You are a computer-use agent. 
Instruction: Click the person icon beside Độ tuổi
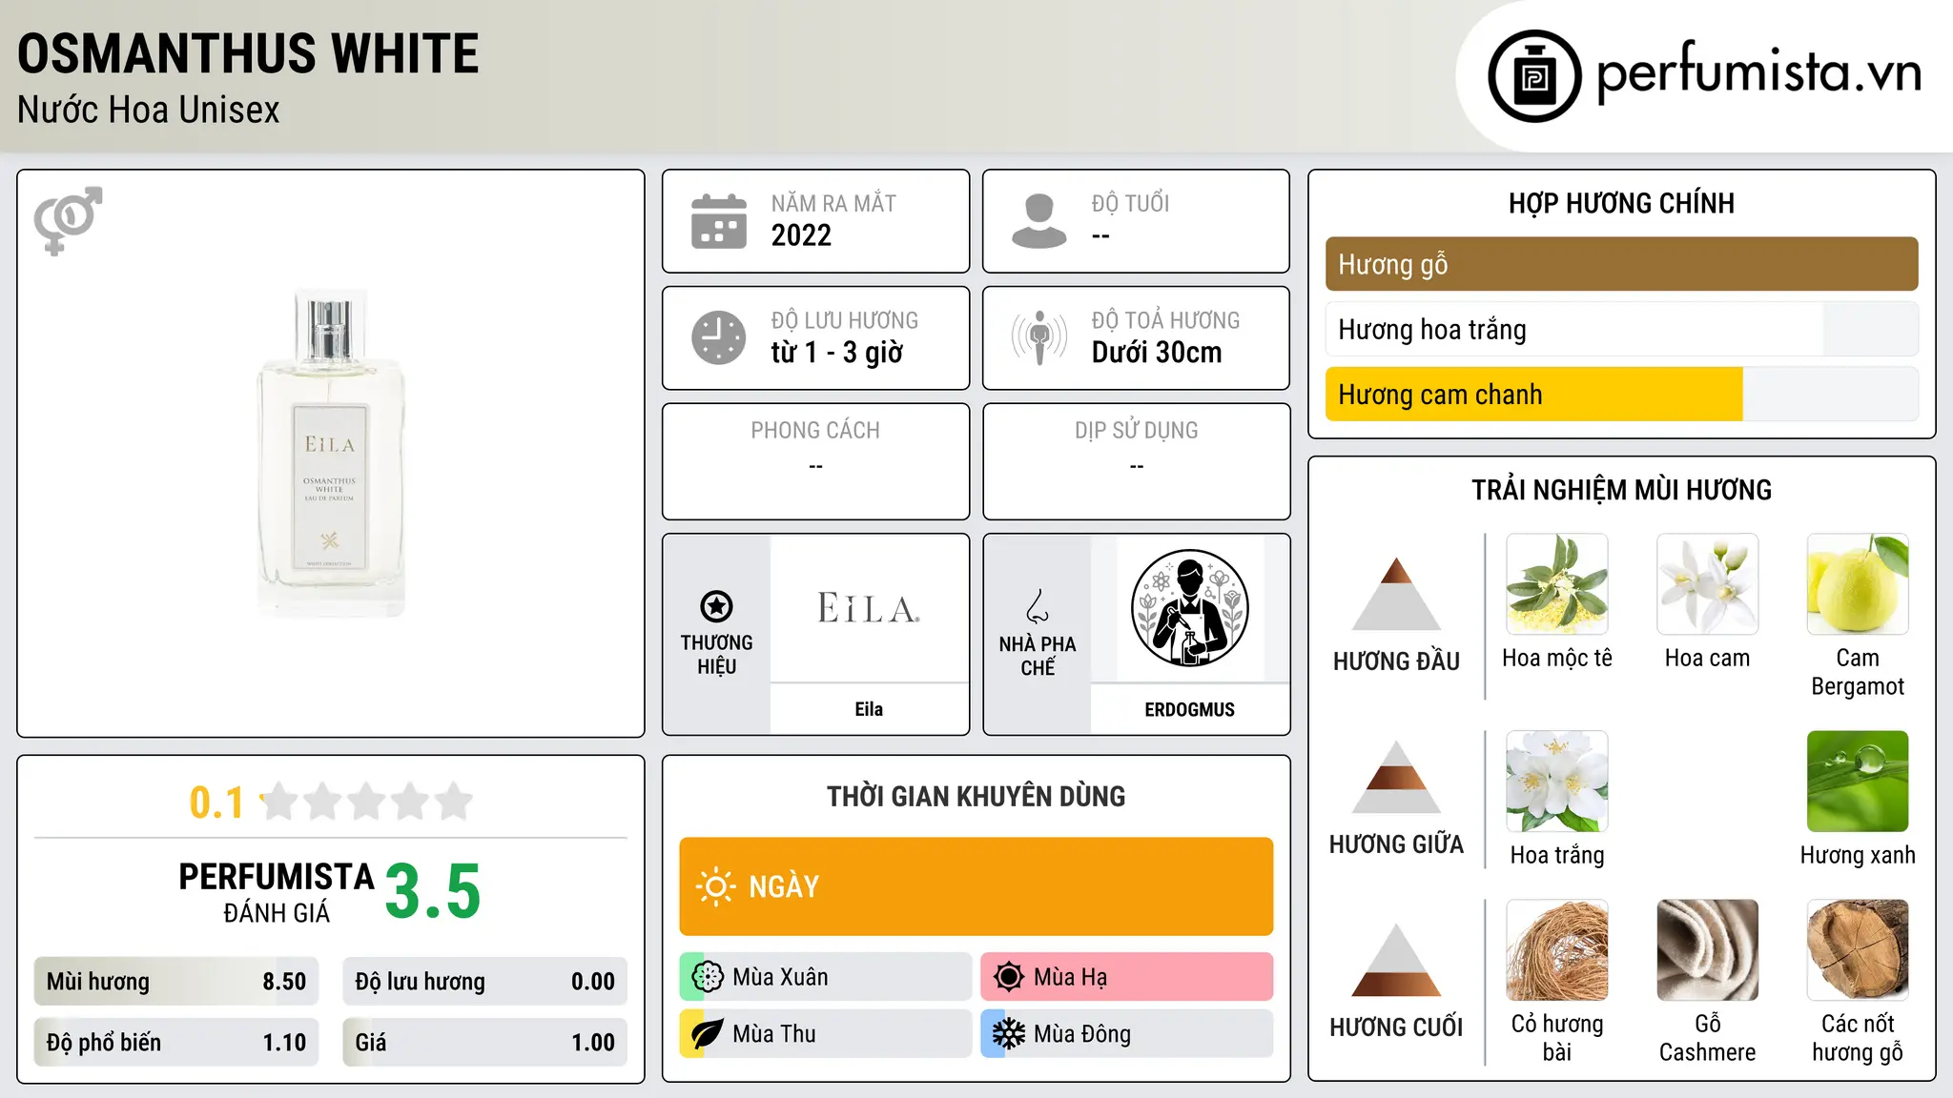[1039, 221]
